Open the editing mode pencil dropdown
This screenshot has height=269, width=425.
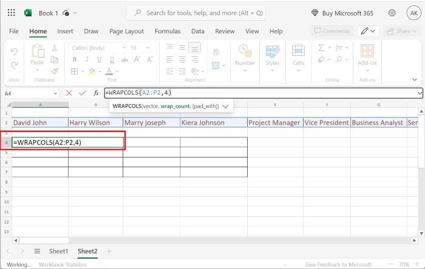coord(368,31)
